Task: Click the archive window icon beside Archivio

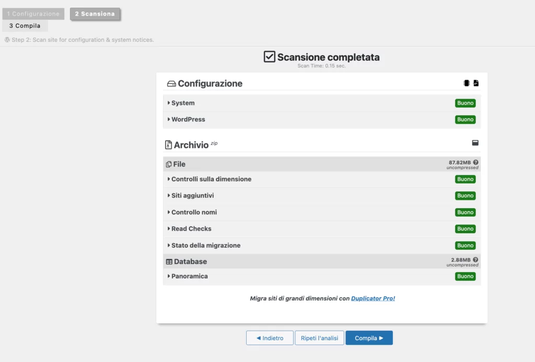Action: click(475, 143)
